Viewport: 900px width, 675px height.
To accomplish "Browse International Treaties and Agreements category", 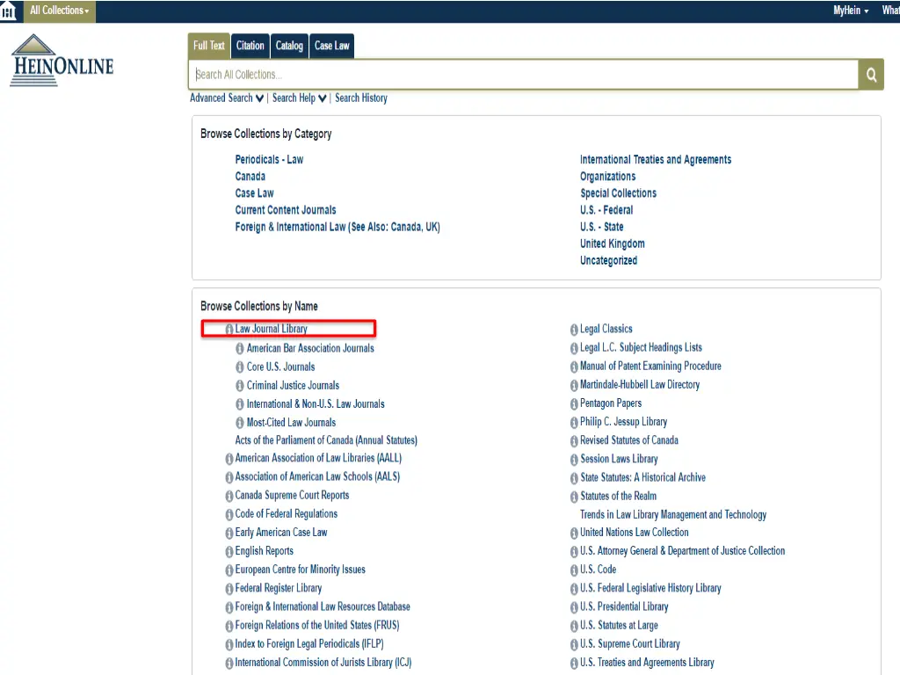I will tap(656, 160).
